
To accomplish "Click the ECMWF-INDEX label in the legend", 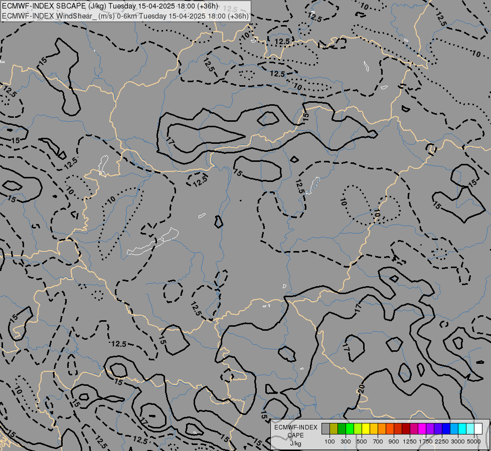I will coord(296,427).
